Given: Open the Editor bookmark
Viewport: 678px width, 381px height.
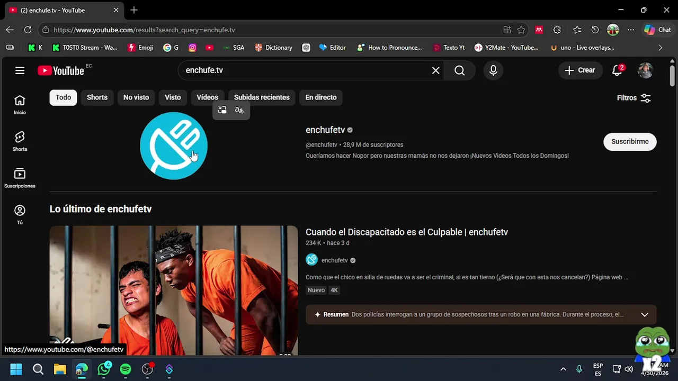Looking at the screenshot, I should click(332, 48).
